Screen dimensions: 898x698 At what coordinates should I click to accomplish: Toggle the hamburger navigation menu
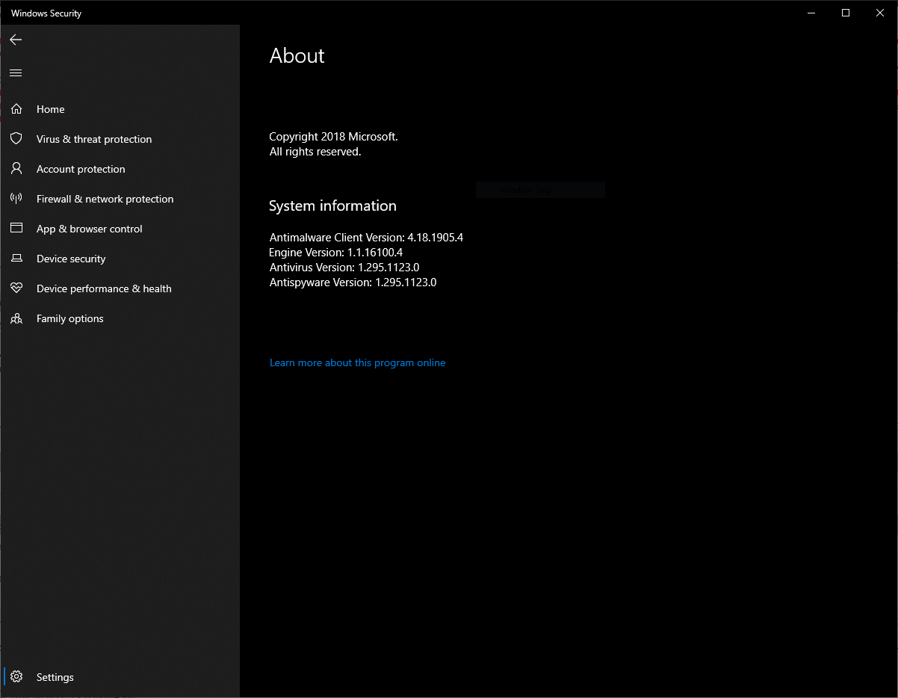tap(16, 72)
